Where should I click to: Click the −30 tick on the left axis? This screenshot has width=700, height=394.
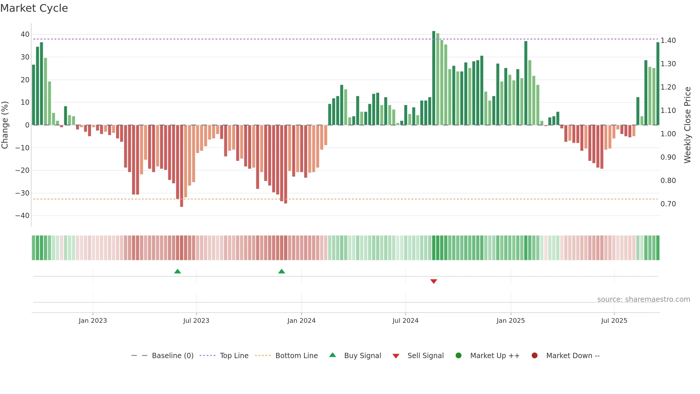[22, 193]
